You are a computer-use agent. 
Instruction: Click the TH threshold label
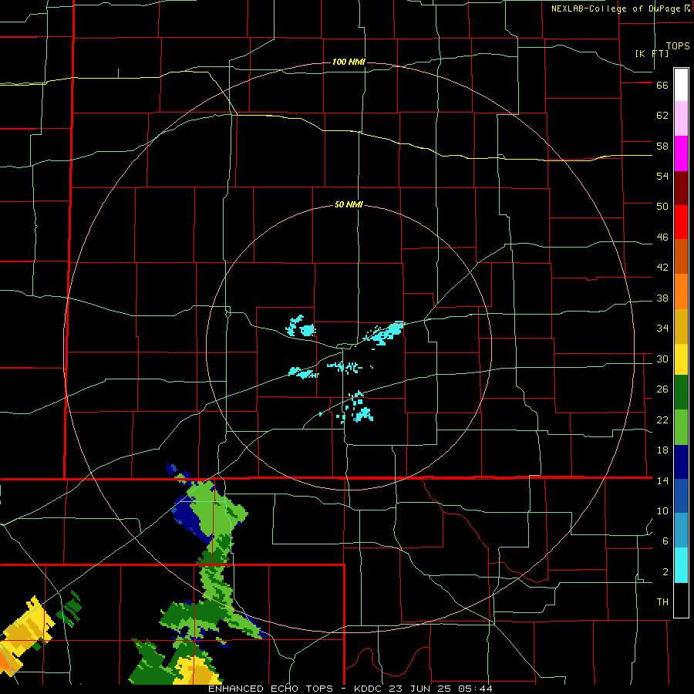pyautogui.click(x=662, y=602)
